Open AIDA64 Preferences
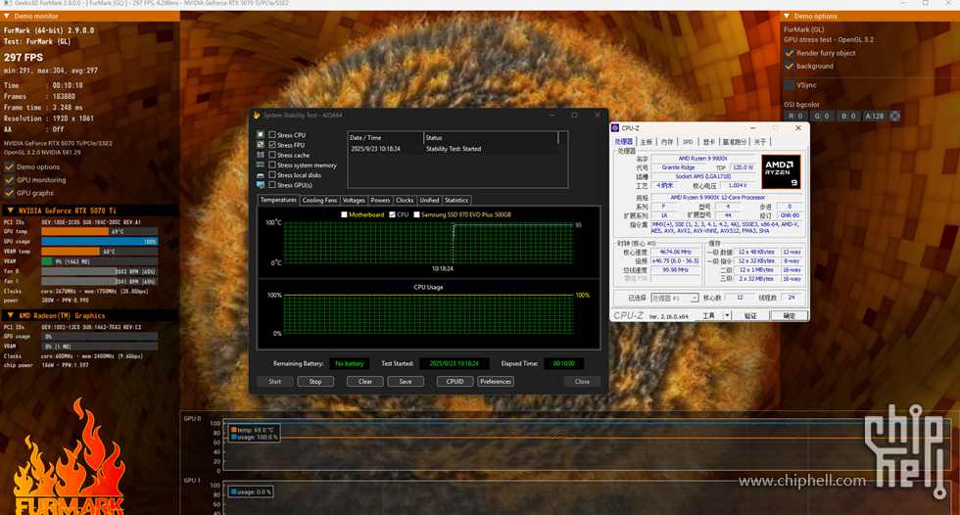This screenshot has width=960, height=515. [x=496, y=381]
